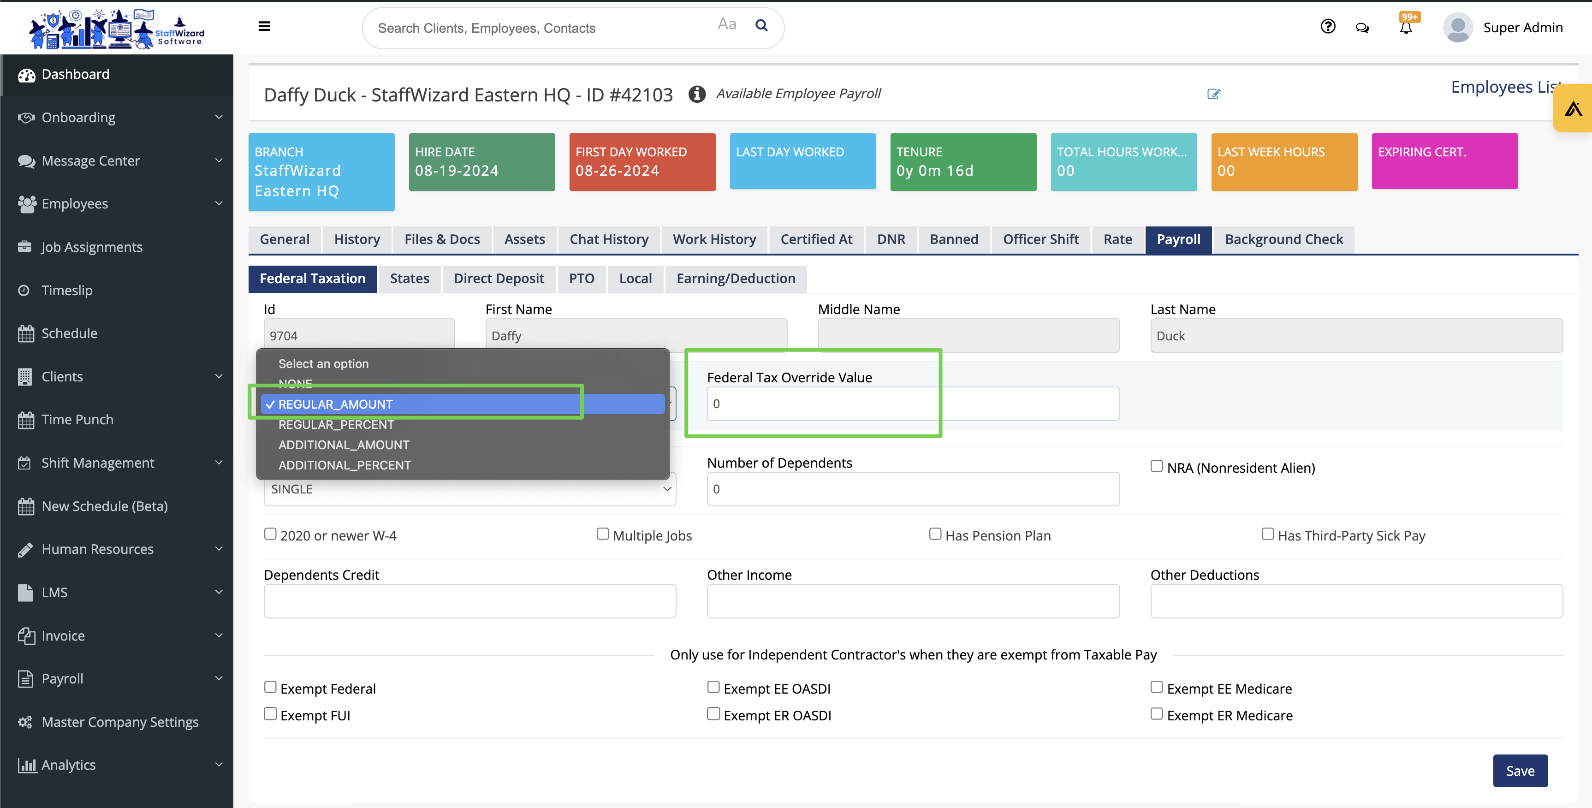Screen dimensions: 1592x808
Task: Open the Direct Deposit sub-tab
Action: tap(499, 279)
